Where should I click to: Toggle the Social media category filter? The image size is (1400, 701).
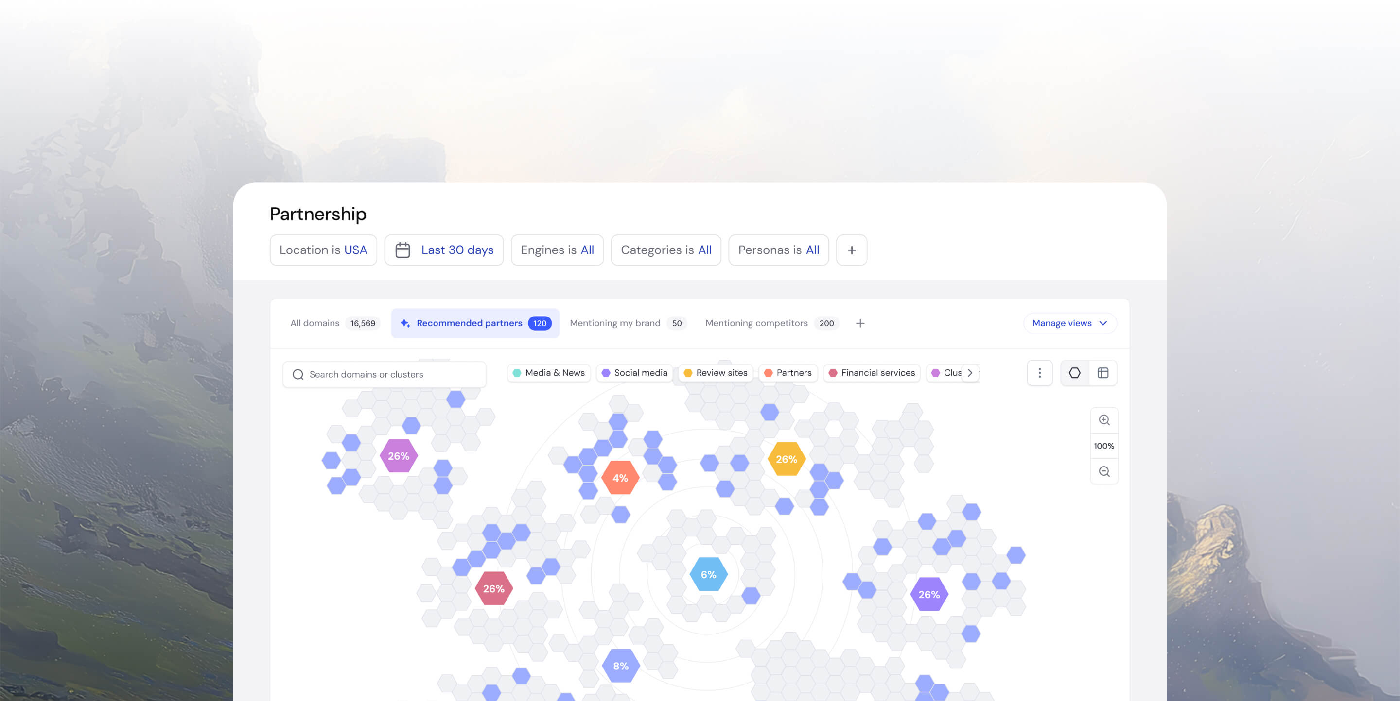click(x=634, y=373)
